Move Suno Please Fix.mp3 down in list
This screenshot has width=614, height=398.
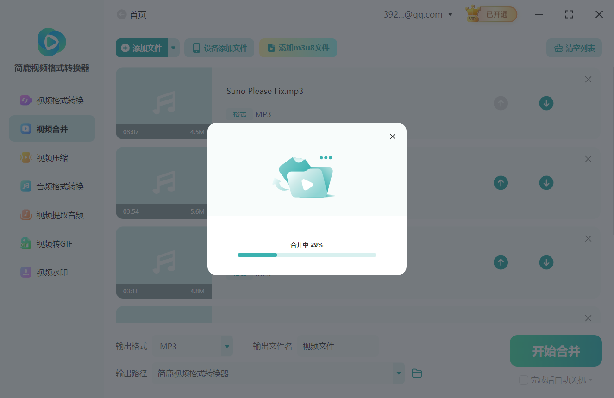pyautogui.click(x=546, y=103)
